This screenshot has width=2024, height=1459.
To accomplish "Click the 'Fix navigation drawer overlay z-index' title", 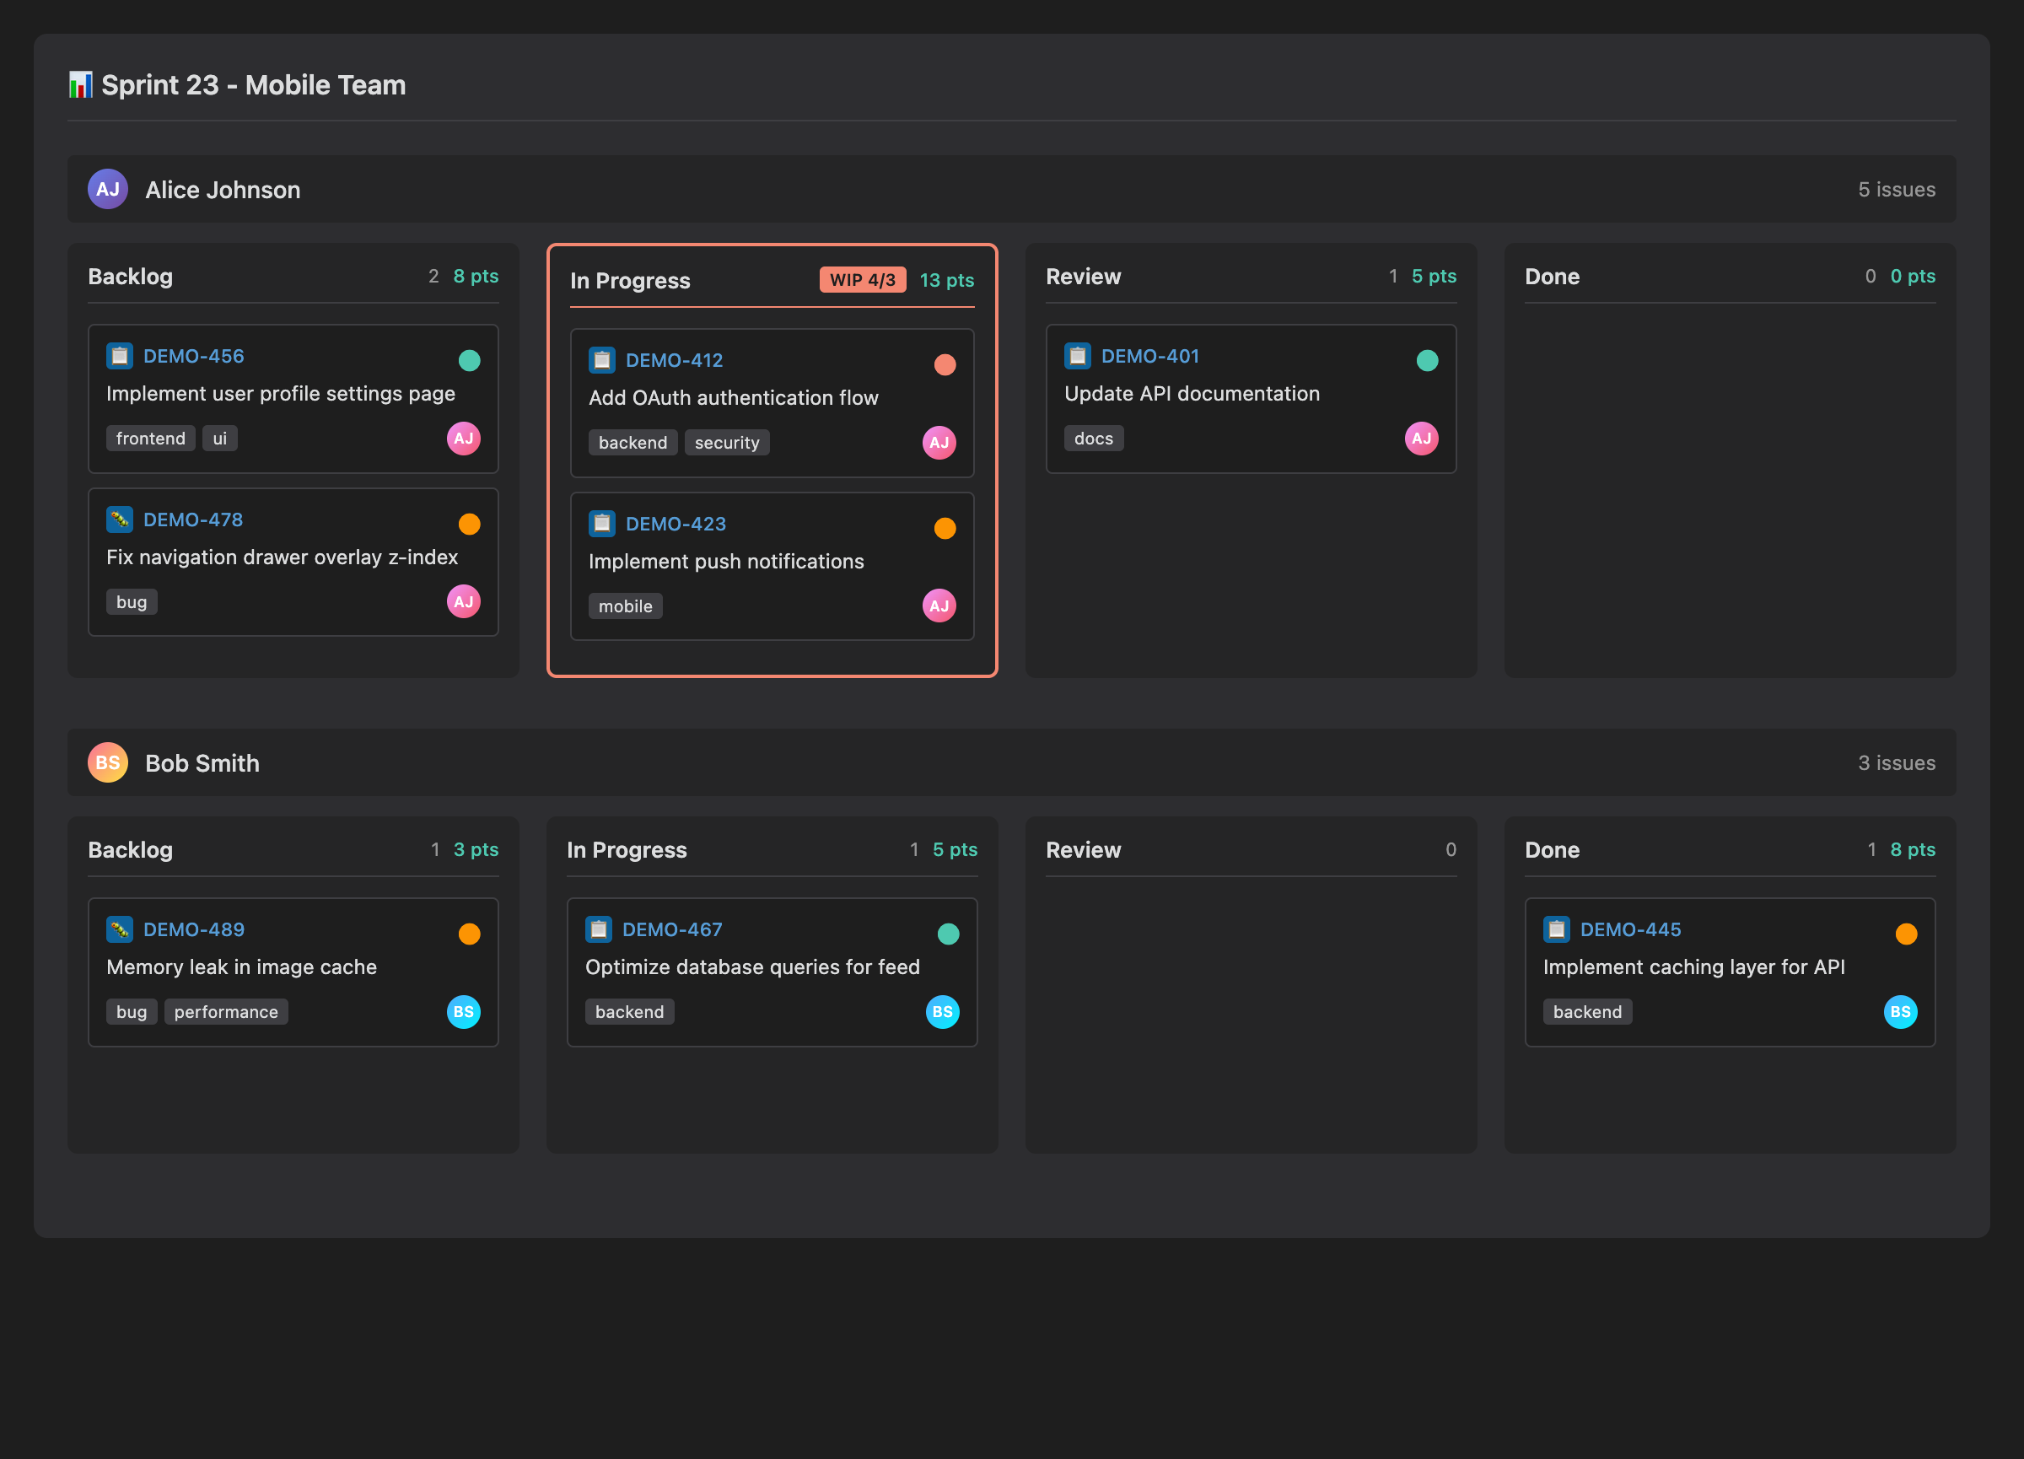I will (282, 557).
